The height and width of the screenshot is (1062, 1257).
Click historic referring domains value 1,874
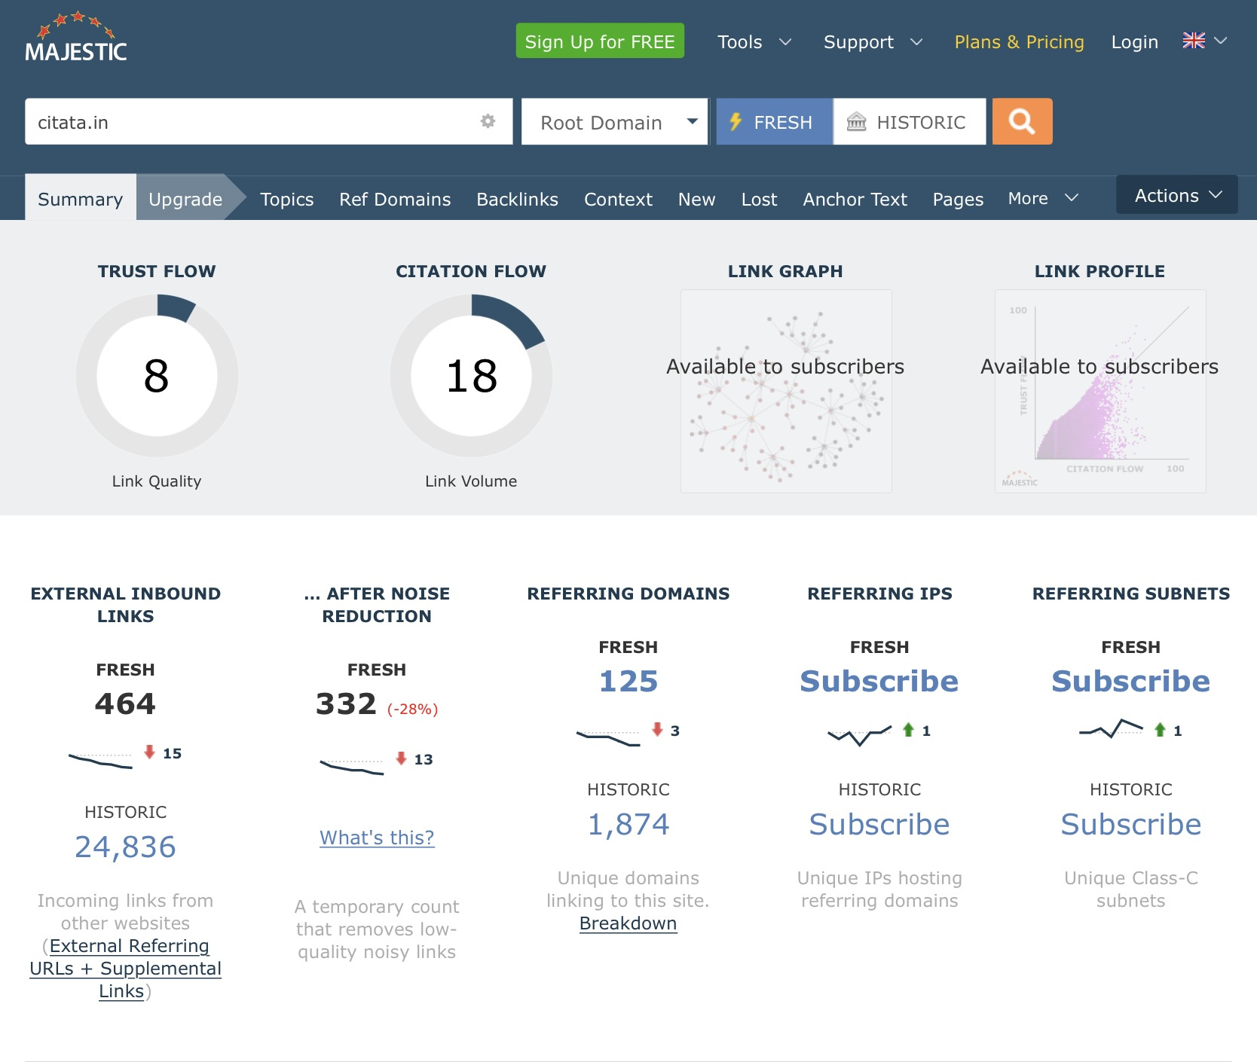pyautogui.click(x=628, y=824)
